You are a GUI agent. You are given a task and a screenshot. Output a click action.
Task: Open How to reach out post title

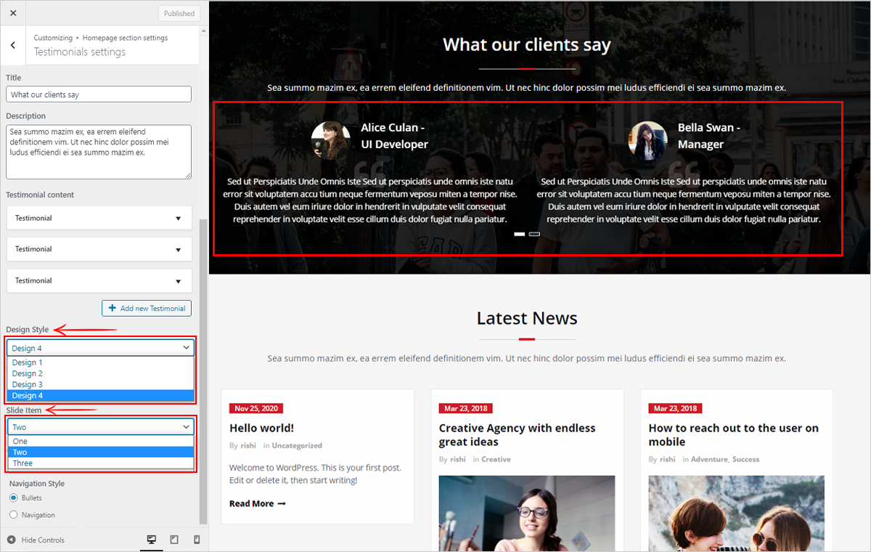(733, 435)
